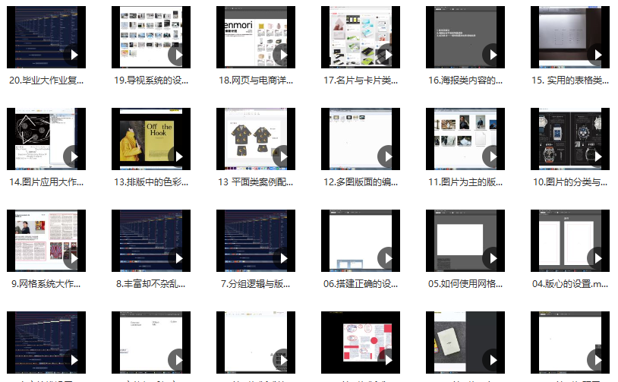Click play icon on 06.搭建正确的设...
The height and width of the screenshot is (382, 618).
(388, 259)
